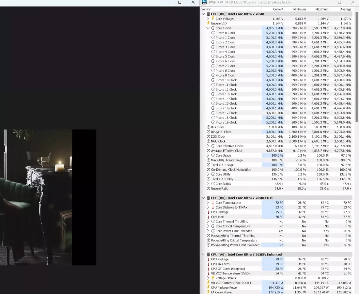The image size is (359, 294).
Task: Click the clock icon beside Total CPU Usage
Action: click(209, 165)
